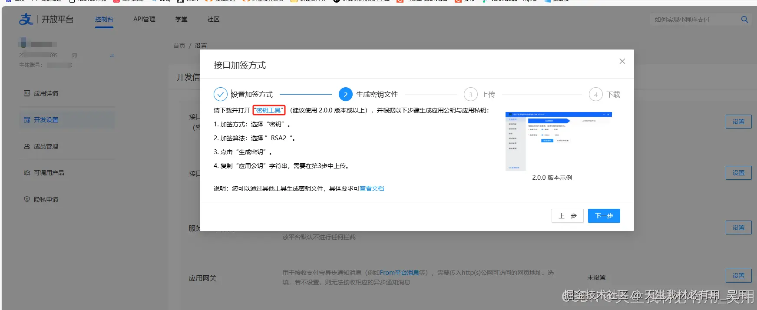Viewport: 757px width, 310px height.
Task: Click the 设置加签方式 step label
Action: 252,94
